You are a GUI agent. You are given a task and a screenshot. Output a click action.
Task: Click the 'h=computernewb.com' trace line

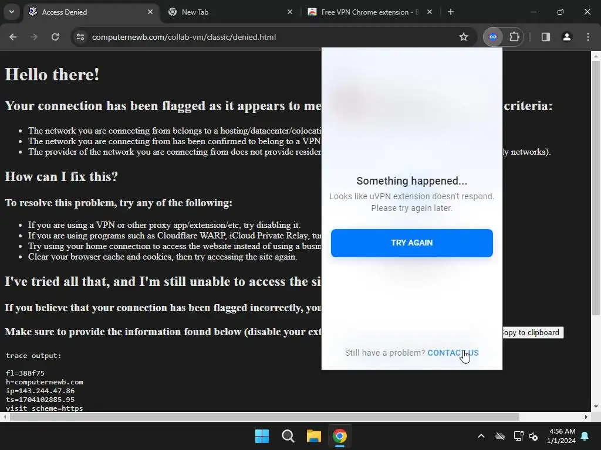click(x=45, y=382)
